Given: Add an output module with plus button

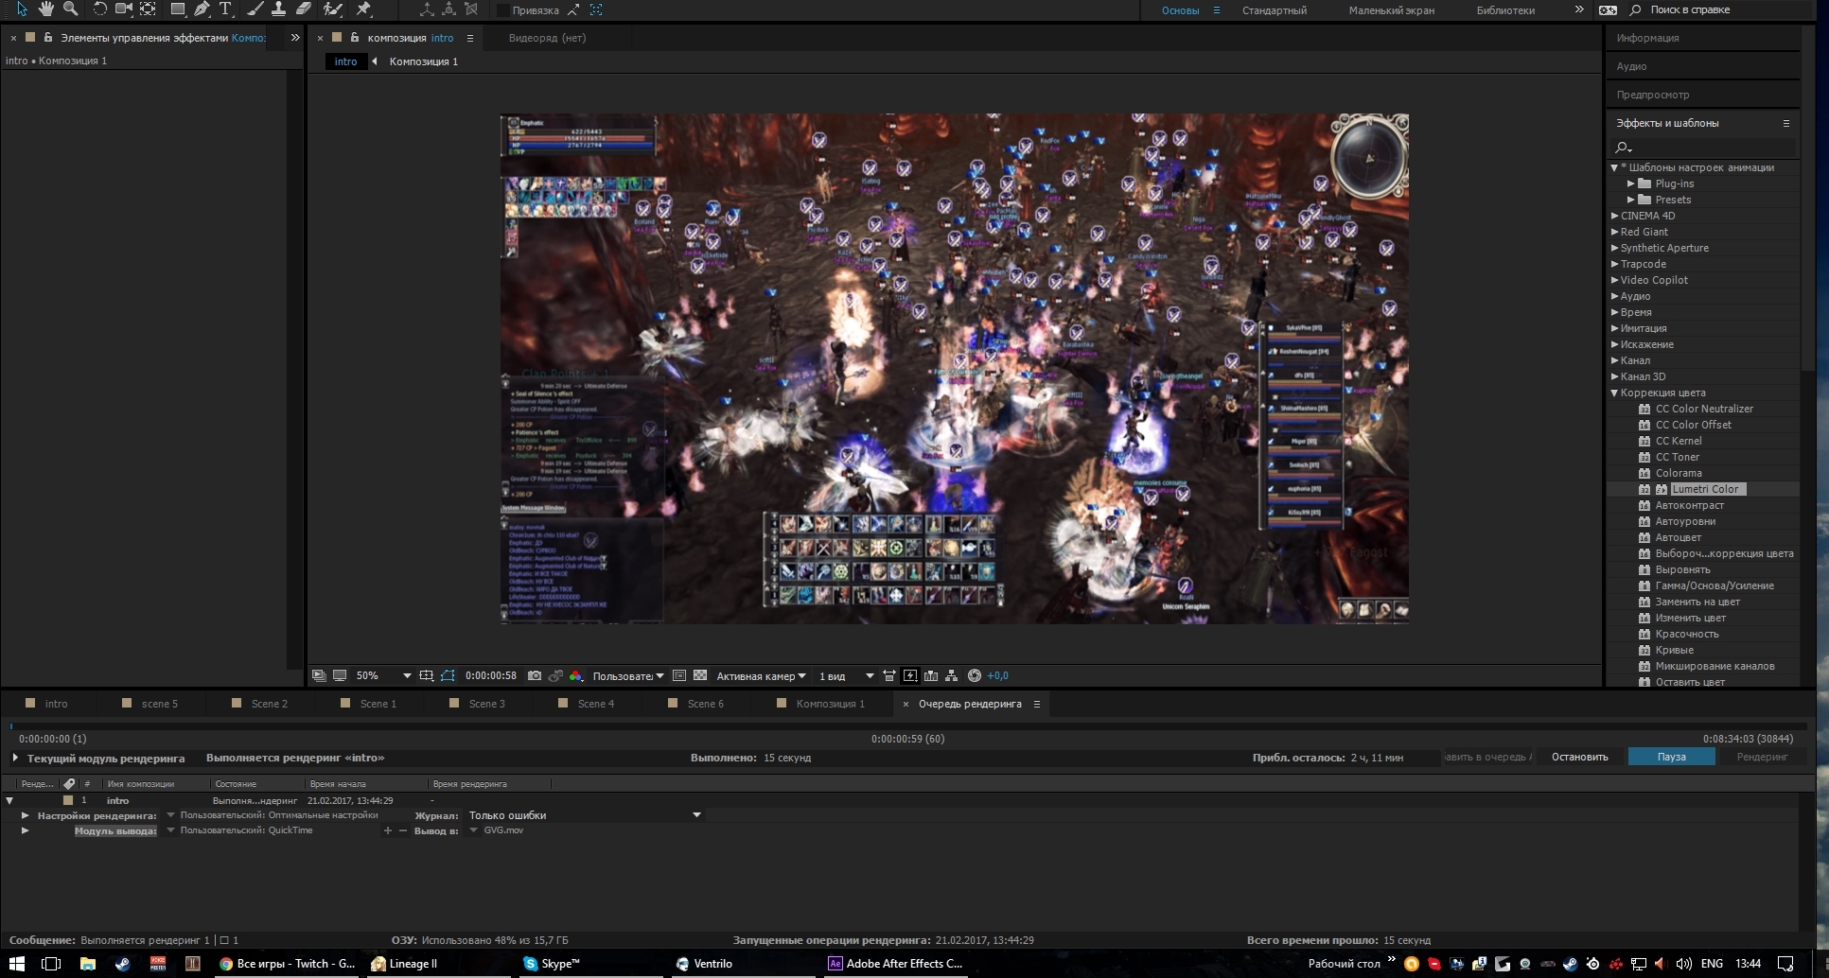Looking at the screenshot, I should pos(387,830).
